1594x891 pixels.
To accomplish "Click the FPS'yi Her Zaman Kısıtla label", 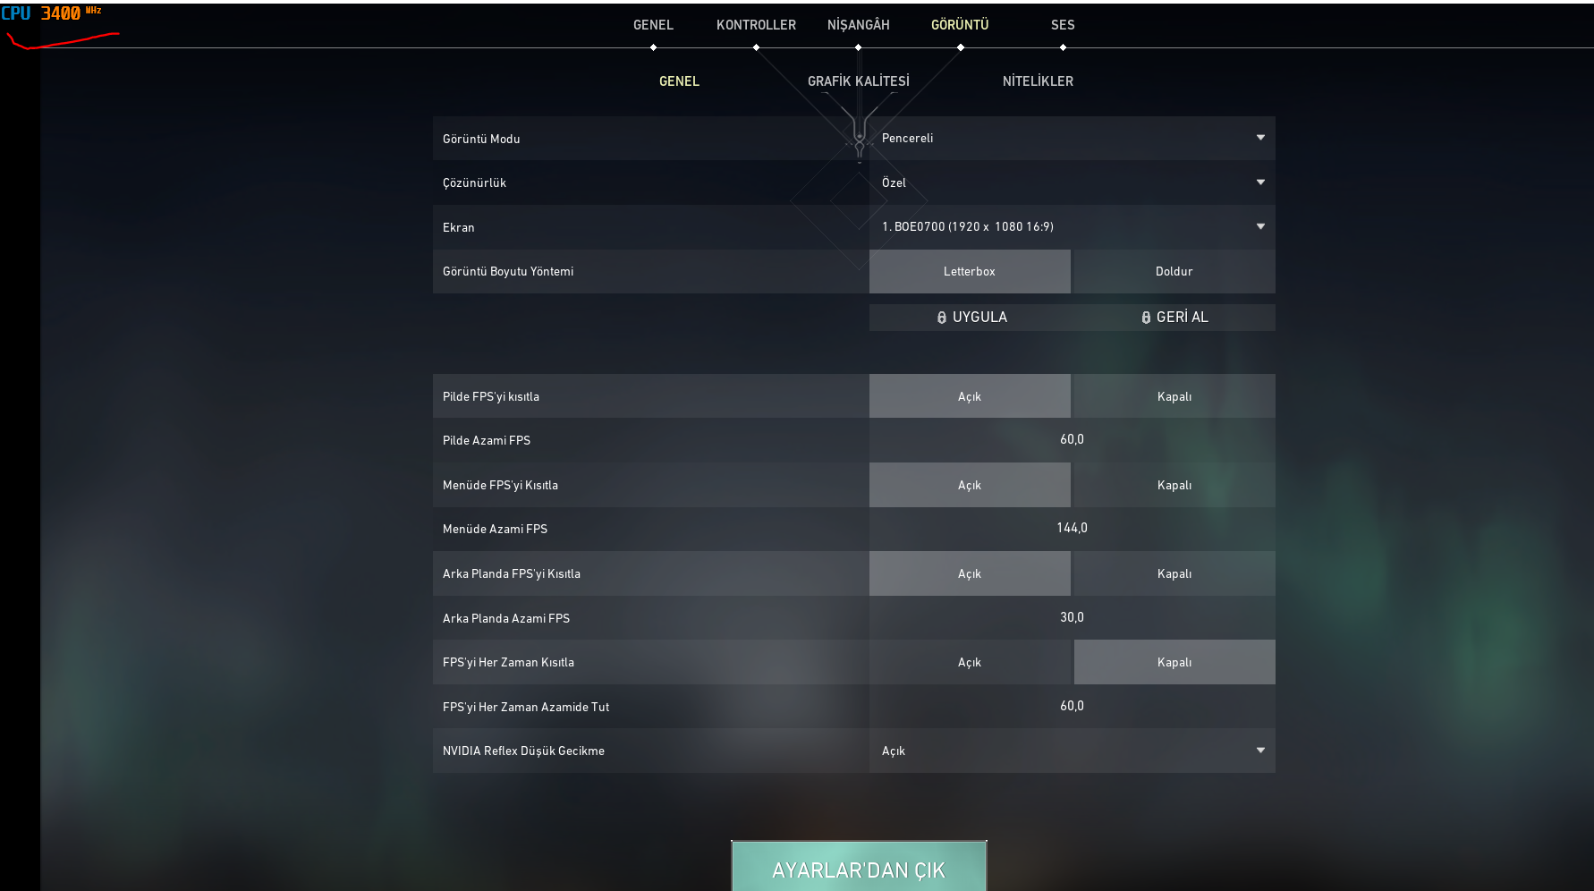I will click(508, 662).
